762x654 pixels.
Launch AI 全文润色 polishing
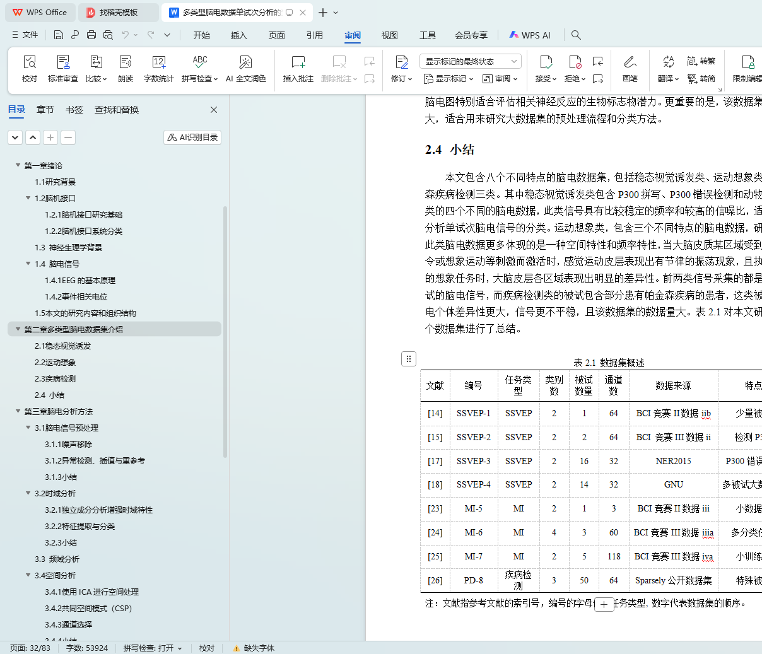[x=246, y=69]
